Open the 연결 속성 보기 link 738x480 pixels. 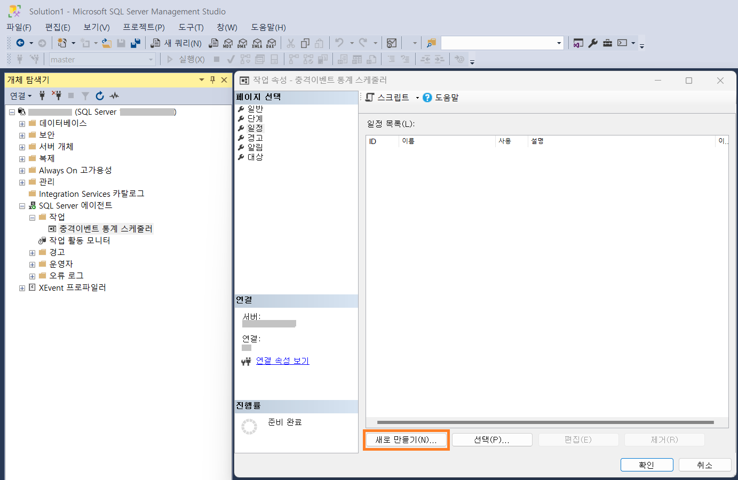tap(282, 361)
